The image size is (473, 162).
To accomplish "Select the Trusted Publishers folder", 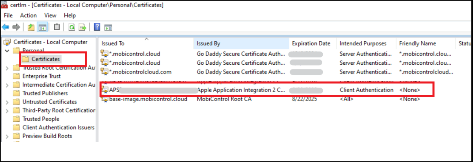I will point(45,93).
